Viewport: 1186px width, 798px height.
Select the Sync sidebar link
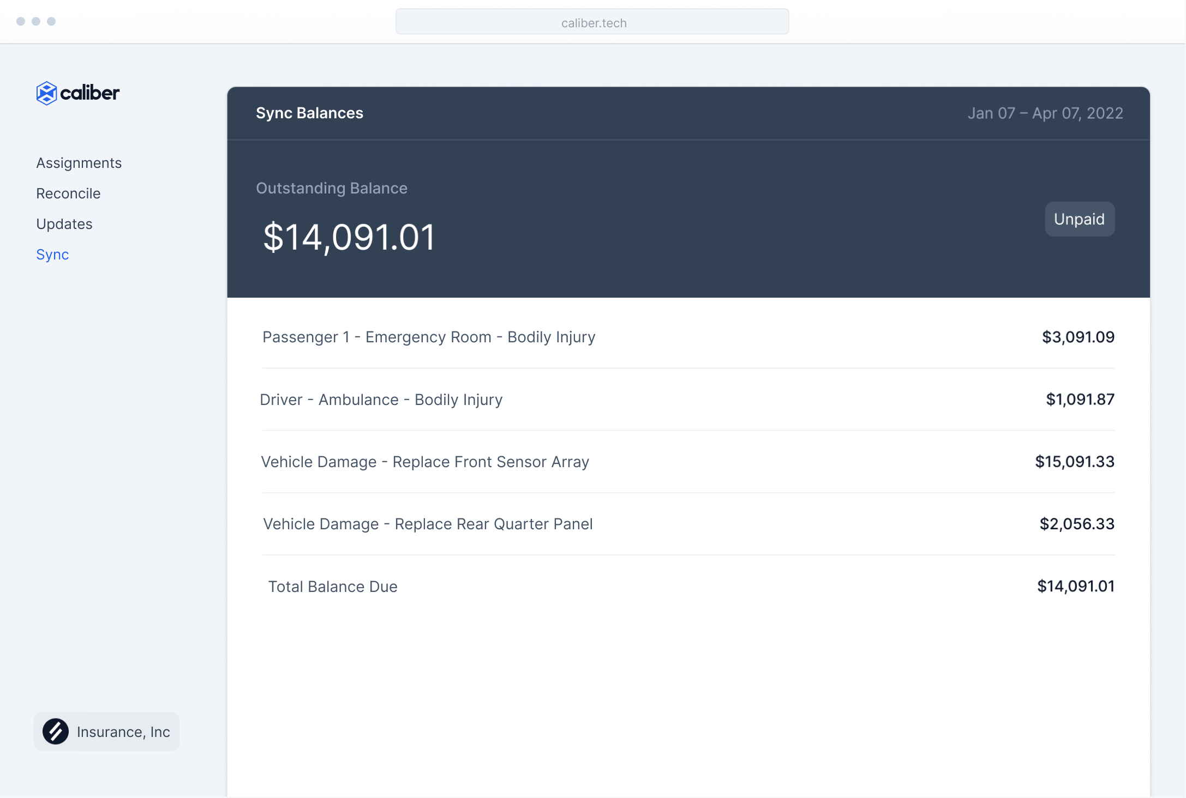click(52, 255)
